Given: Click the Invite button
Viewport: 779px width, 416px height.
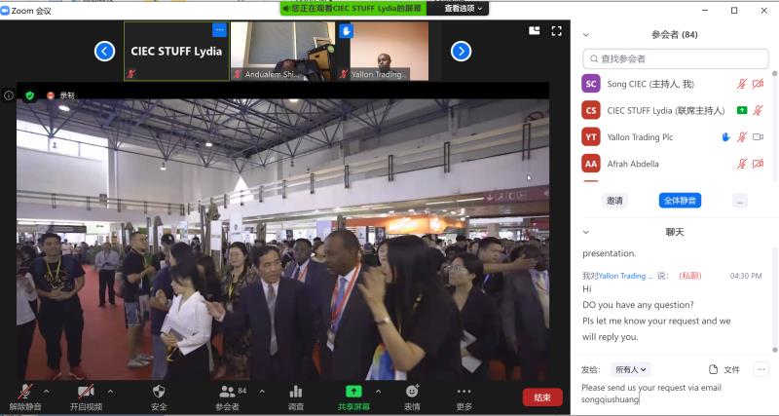Looking at the screenshot, I should 614,201.
